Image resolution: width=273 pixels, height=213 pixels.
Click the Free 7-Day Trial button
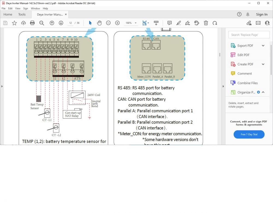(249, 134)
